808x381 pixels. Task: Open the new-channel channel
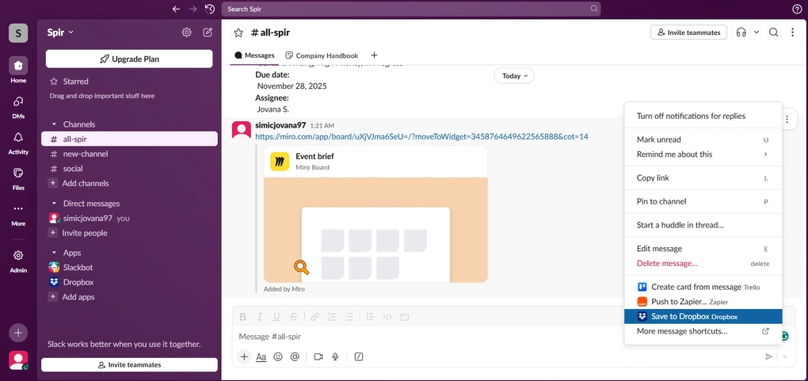pyautogui.click(x=129, y=154)
